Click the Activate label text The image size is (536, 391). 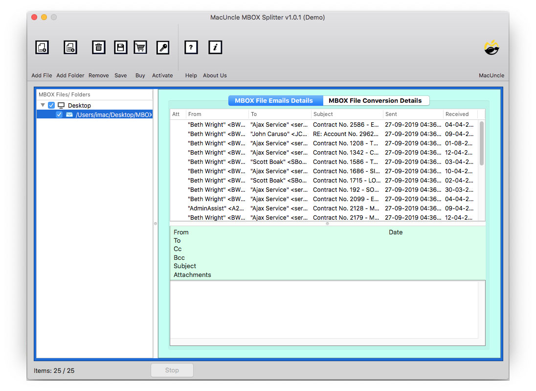click(162, 75)
